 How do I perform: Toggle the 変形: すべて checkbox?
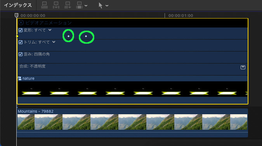tap(21, 30)
